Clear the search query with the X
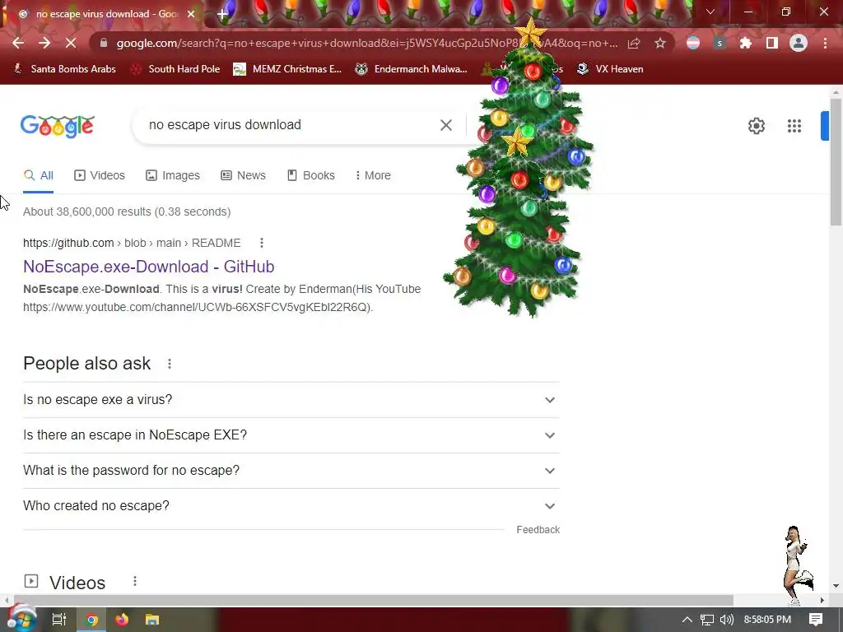843x632 pixels. [445, 125]
